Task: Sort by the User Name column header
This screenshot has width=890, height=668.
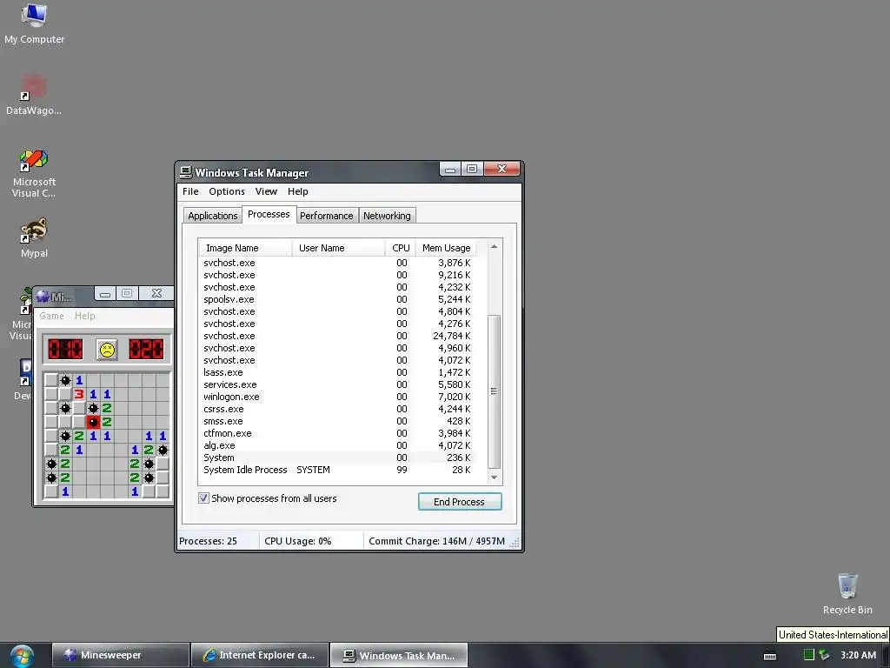Action: (338, 248)
